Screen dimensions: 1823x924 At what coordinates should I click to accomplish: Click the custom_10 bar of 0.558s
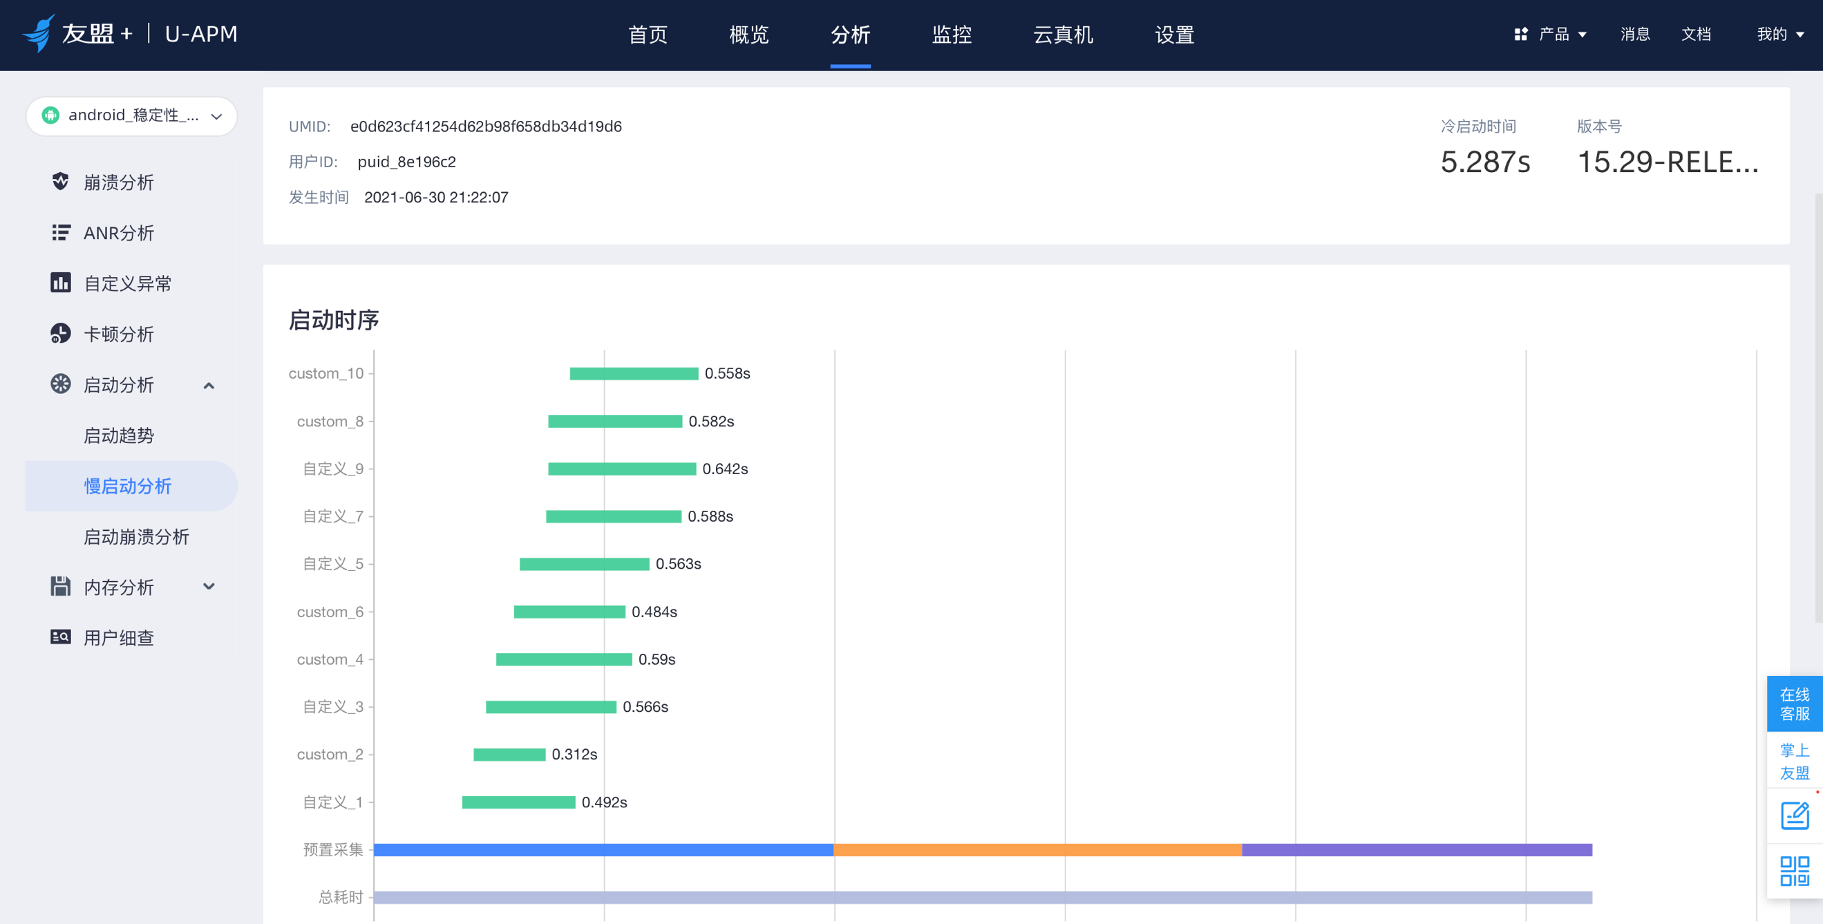pyautogui.click(x=634, y=374)
